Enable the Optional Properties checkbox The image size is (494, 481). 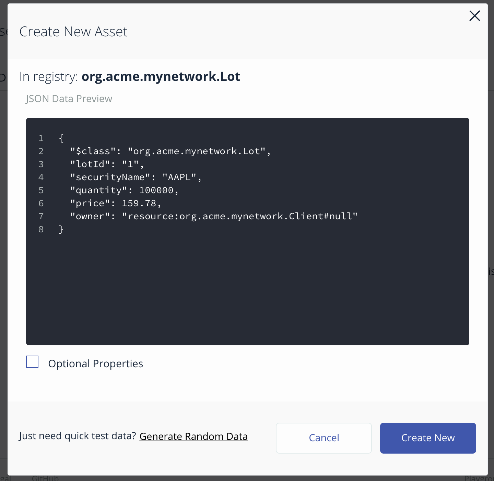pos(32,362)
